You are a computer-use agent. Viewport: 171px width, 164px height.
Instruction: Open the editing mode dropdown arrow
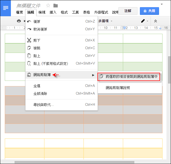click(147, 21)
